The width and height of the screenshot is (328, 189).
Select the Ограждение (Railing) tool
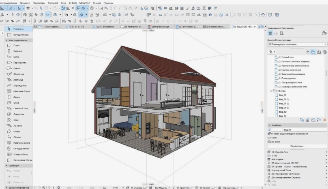pyautogui.click(x=18, y=85)
